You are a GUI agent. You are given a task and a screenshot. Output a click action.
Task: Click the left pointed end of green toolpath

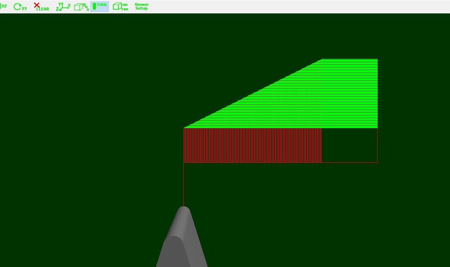coord(185,127)
